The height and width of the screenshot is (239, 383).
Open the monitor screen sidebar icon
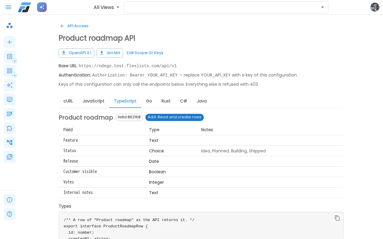tap(10, 99)
